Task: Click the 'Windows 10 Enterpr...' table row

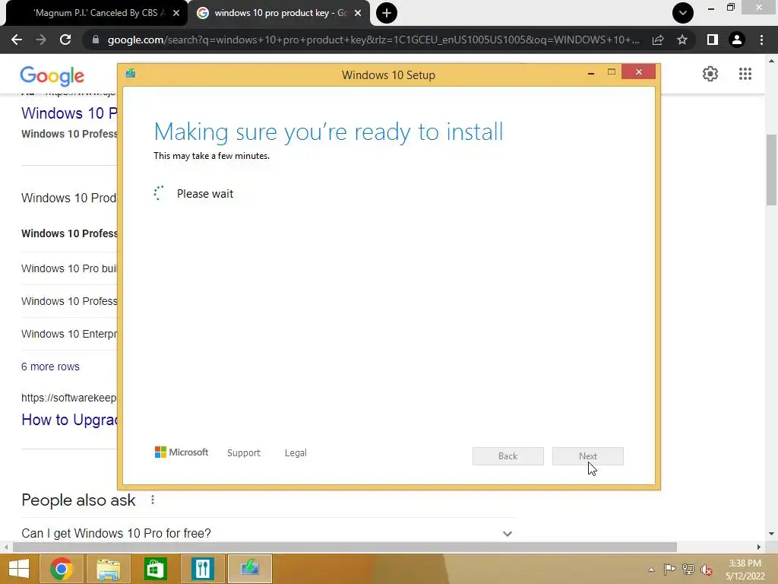Action: click(x=69, y=334)
